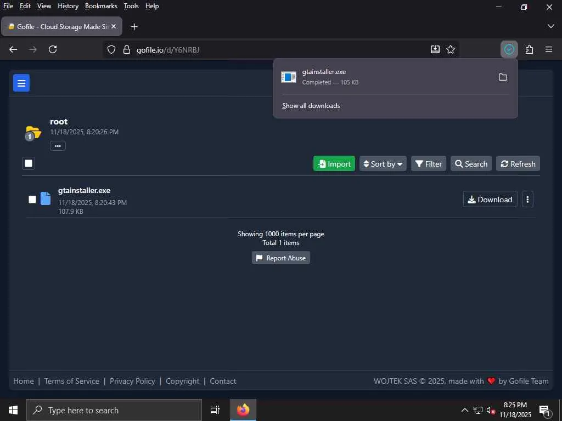Click the Report Abuse button
This screenshot has height=421, width=562.
click(281, 258)
